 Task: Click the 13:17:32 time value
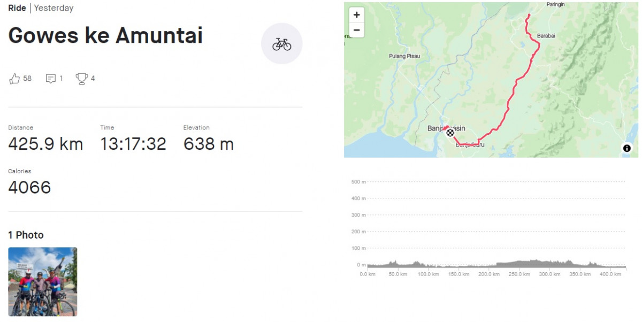point(133,144)
